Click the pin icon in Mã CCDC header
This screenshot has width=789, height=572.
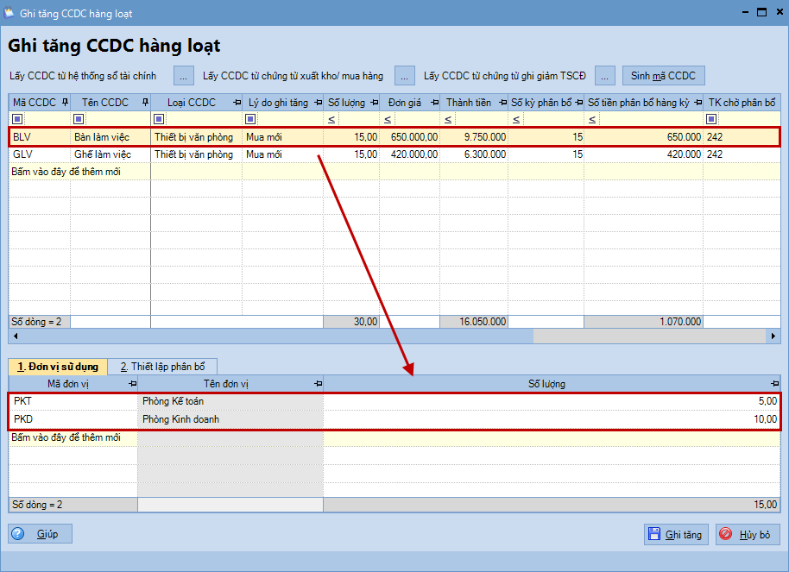[64, 103]
